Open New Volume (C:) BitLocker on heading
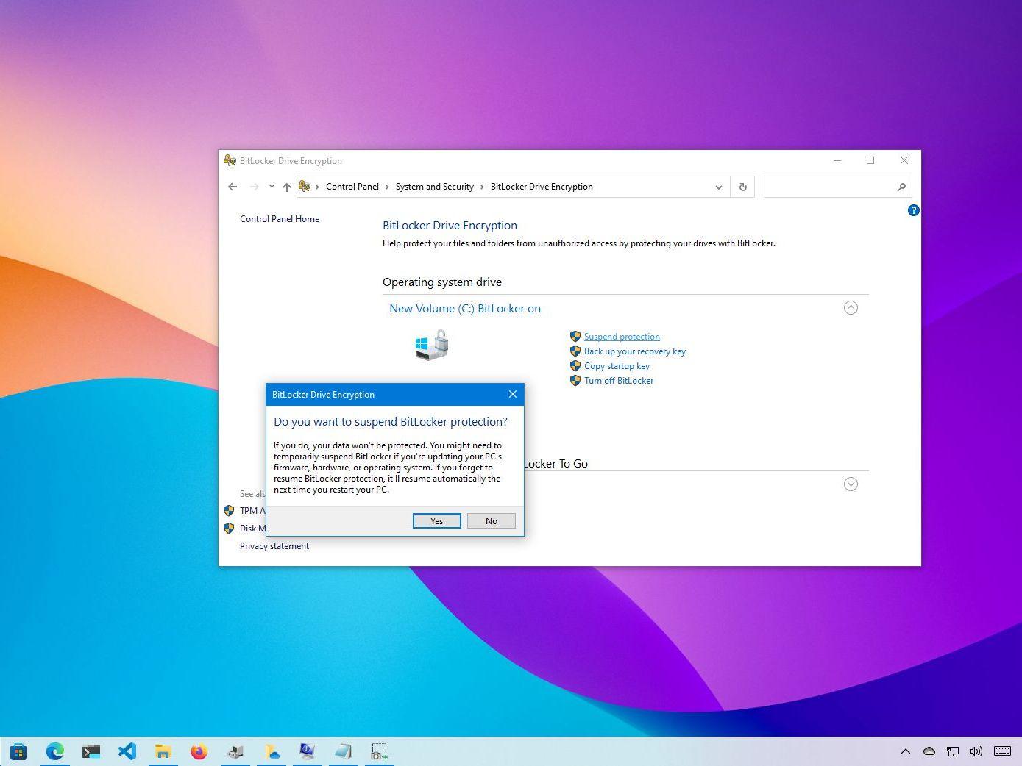The height and width of the screenshot is (766, 1022). click(465, 309)
